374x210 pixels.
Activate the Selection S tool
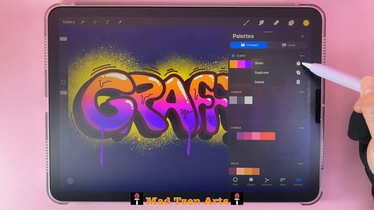[108, 22]
